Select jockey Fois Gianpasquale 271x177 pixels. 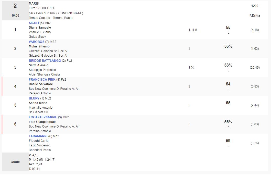tap(42, 122)
